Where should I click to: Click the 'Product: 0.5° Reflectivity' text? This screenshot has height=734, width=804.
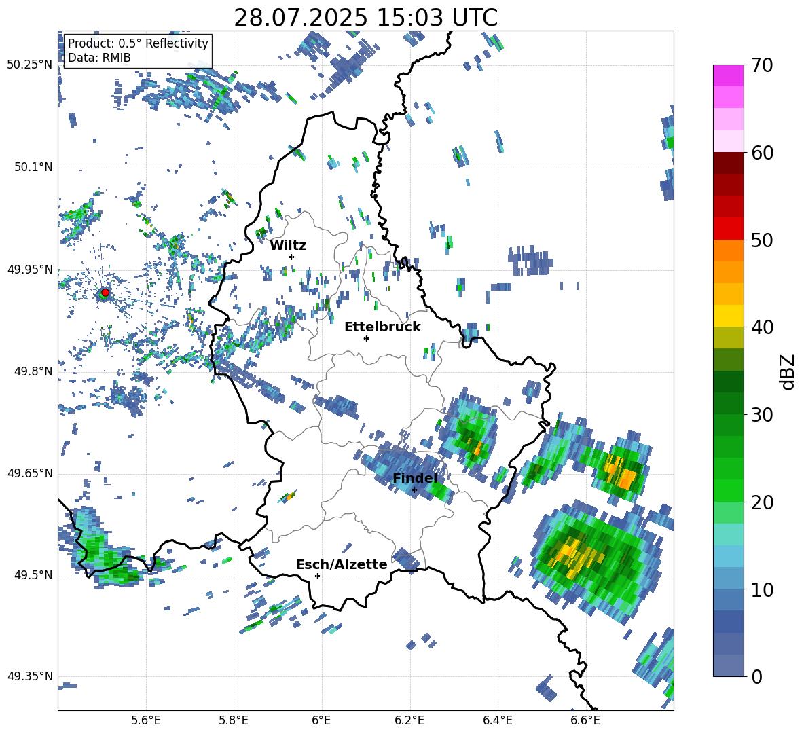(x=138, y=43)
